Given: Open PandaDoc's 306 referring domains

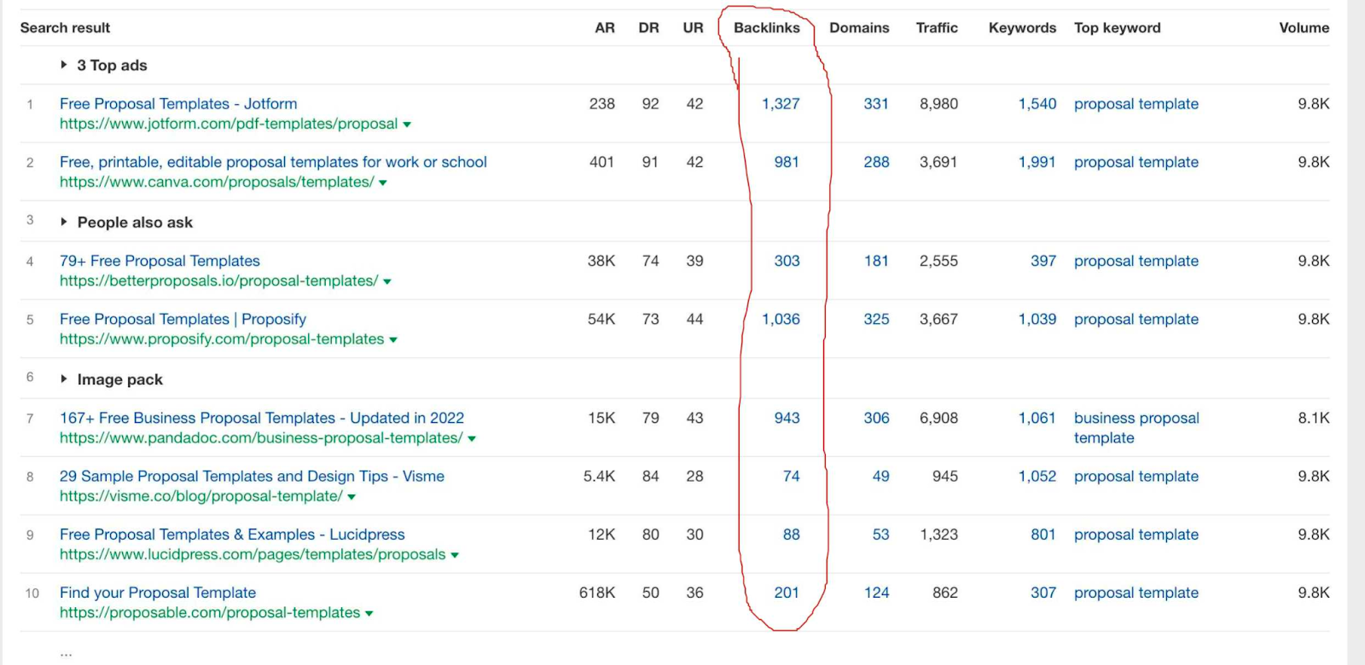Looking at the screenshot, I should coord(876,418).
